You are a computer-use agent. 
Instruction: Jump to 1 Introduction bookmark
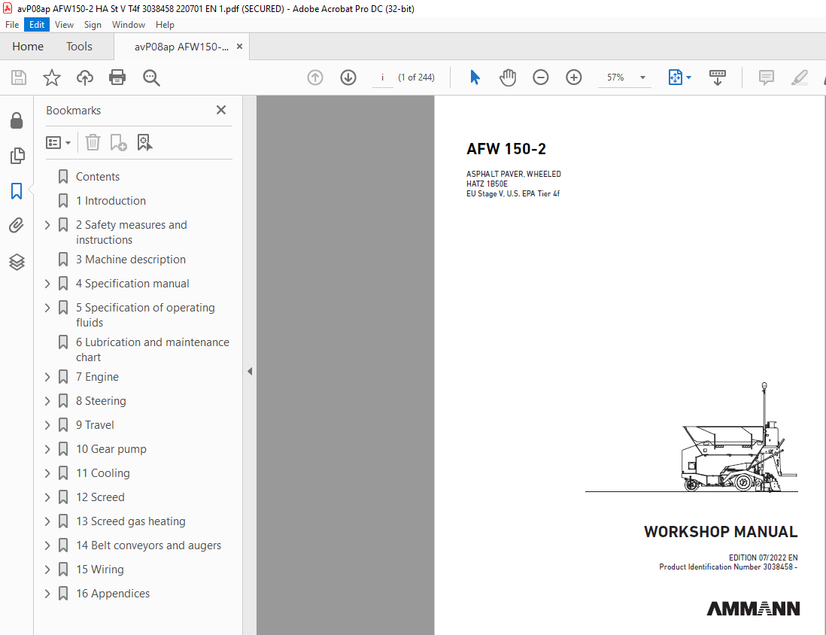coord(111,201)
